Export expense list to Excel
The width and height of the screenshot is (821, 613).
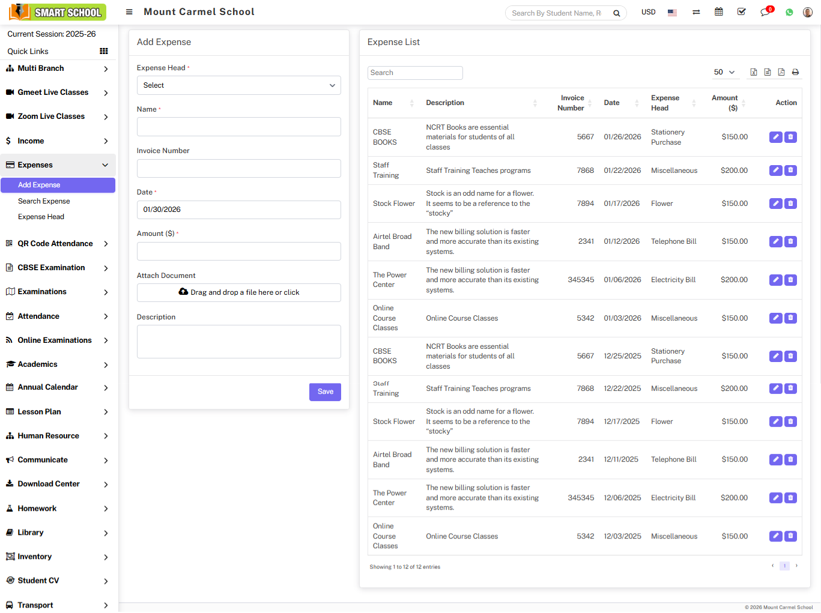(x=754, y=72)
